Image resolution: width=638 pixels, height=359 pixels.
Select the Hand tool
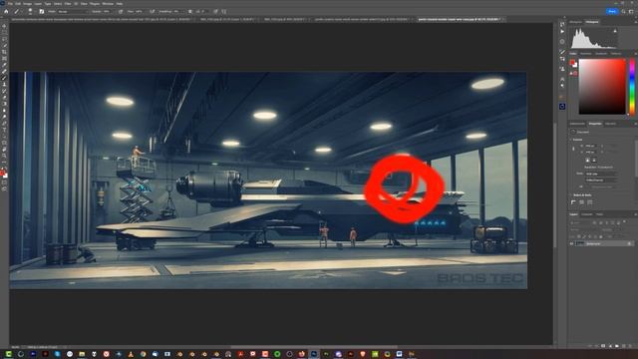4,149
